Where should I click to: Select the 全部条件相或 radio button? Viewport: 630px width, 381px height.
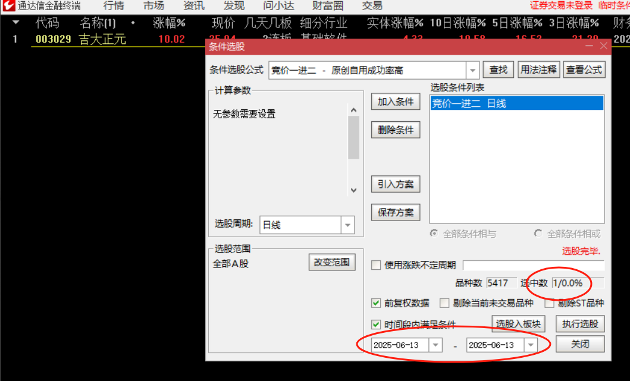click(538, 234)
